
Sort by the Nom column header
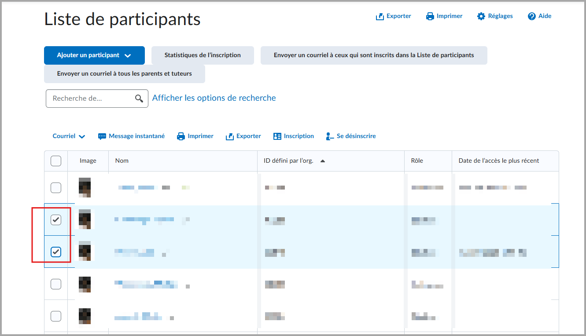click(122, 161)
